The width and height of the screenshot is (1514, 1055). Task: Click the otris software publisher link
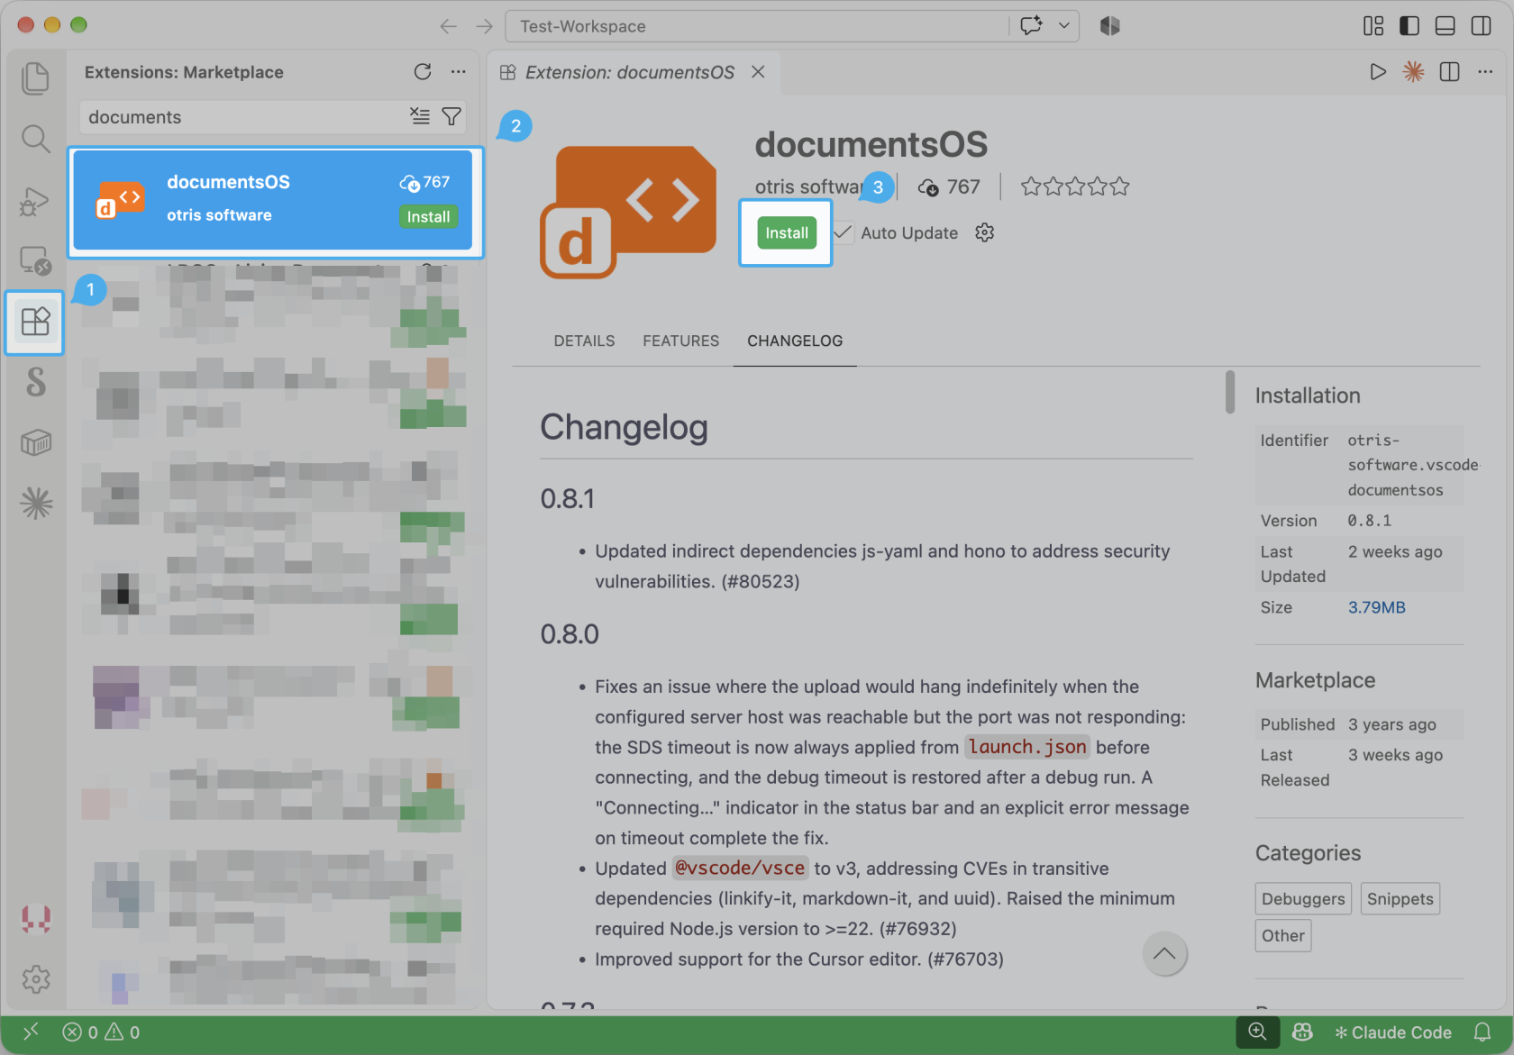pyautogui.click(x=809, y=186)
